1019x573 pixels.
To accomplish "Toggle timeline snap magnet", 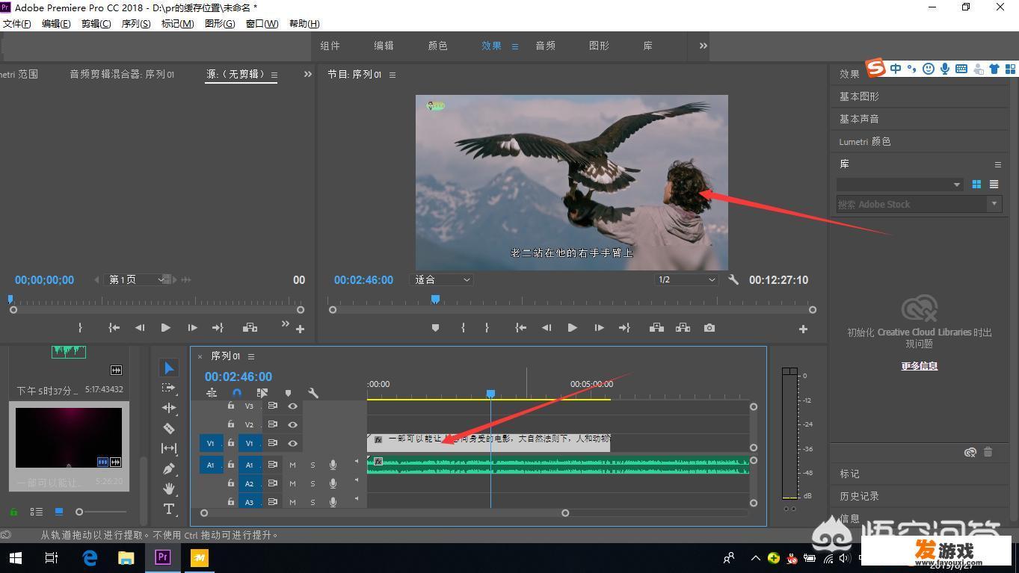I will pos(237,393).
